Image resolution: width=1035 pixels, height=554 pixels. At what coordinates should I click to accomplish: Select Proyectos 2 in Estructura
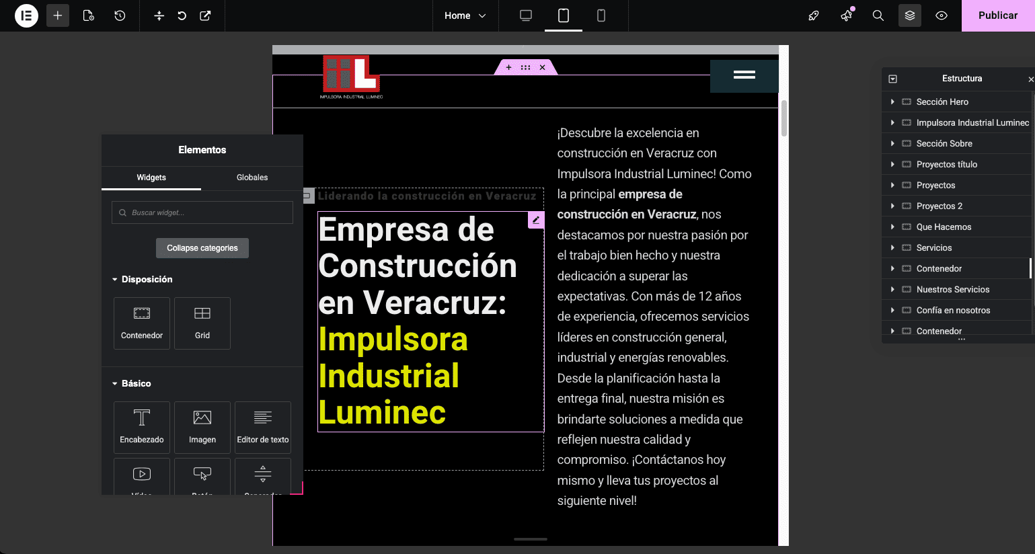point(957,206)
